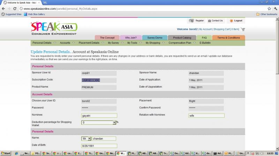
Task: Click the Logout icon button
Action: coord(231,21)
